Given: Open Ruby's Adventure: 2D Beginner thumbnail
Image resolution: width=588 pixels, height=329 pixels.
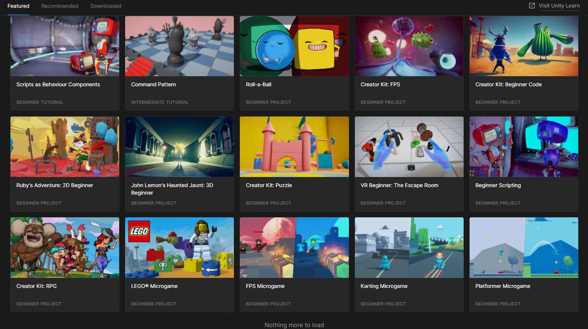Looking at the screenshot, I should point(65,147).
